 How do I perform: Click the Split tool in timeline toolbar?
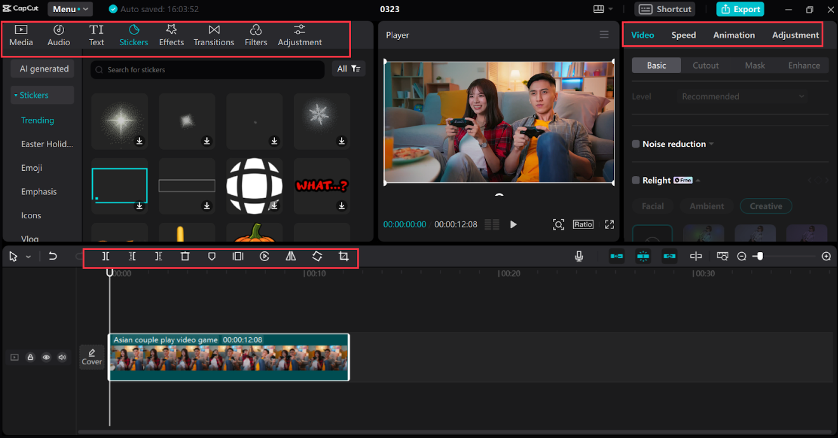pyautogui.click(x=106, y=256)
